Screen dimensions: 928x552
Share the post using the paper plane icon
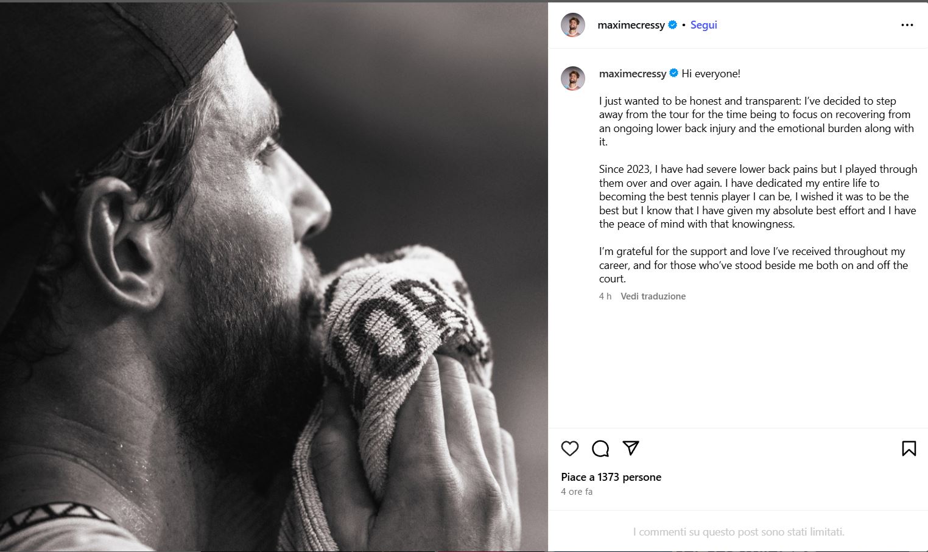click(x=631, y=449)
